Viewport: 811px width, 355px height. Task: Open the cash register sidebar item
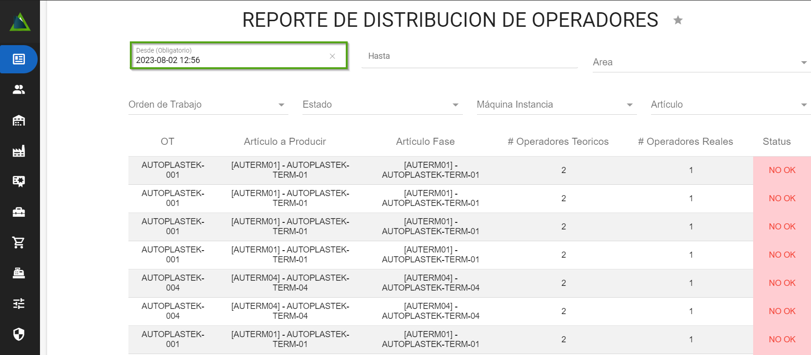tap(19, 273)
